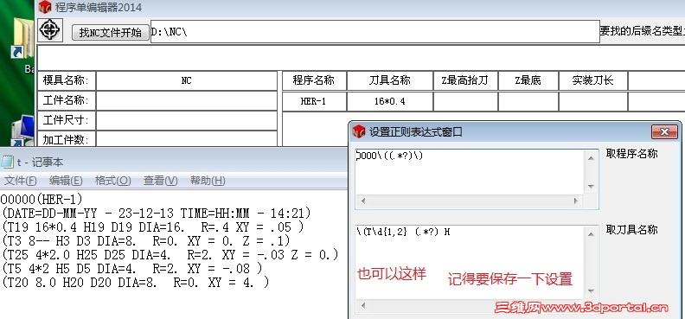Click the program editor app logo icon

pyautogui.click(x=45, y=7)
